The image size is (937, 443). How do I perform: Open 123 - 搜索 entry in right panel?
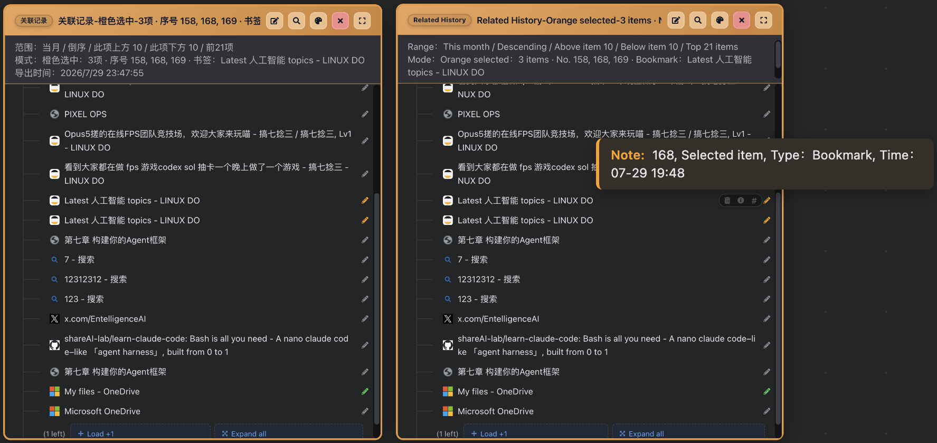(x=477, y=299)
